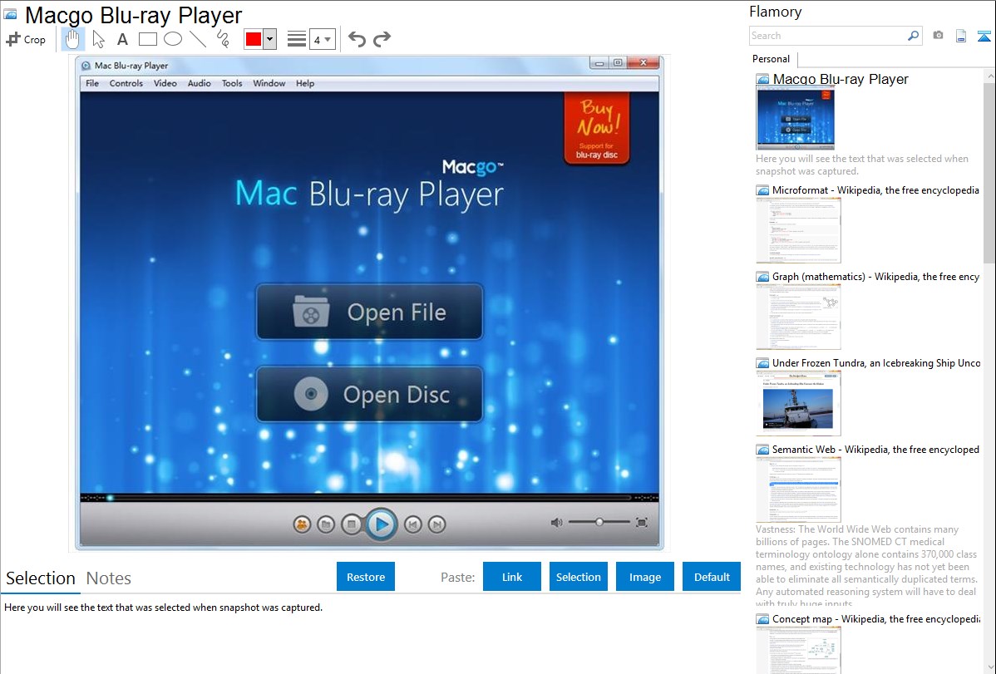The image size is (996, 674).
Task: Click the Macgo Blu-ray Player list title
Action: click(841, 80)
